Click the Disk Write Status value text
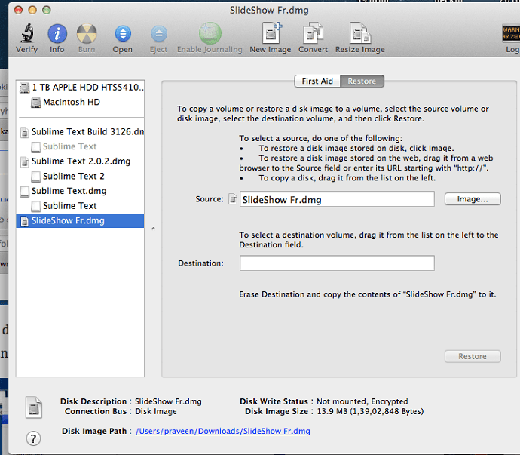This screenshot has width=520, height=455. tap(362, 401)
